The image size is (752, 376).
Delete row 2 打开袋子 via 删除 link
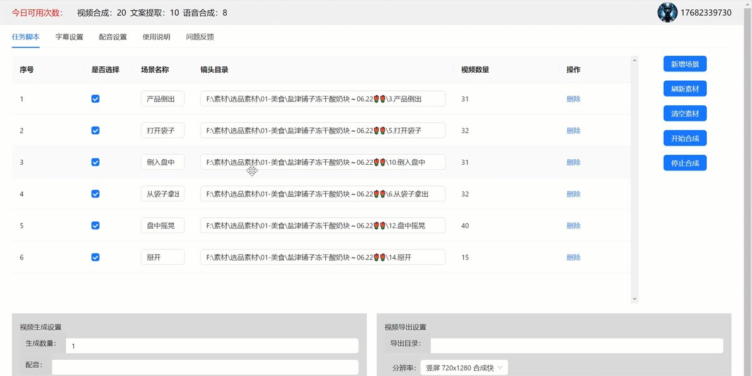tap(573, 131)
